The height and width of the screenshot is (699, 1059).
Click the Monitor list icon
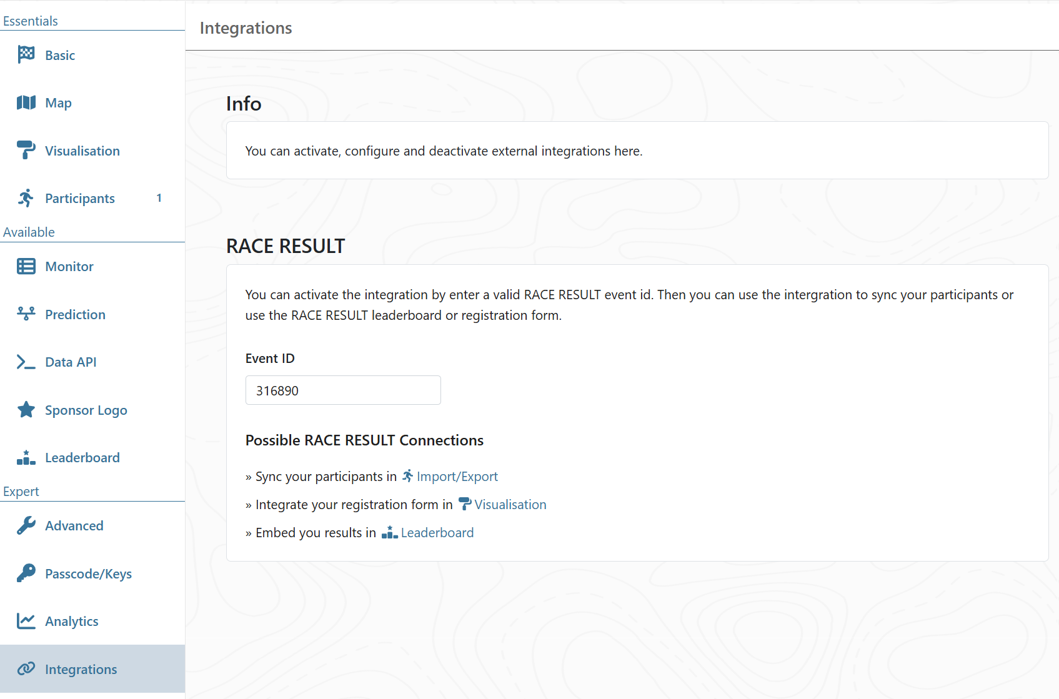point(26,267)
